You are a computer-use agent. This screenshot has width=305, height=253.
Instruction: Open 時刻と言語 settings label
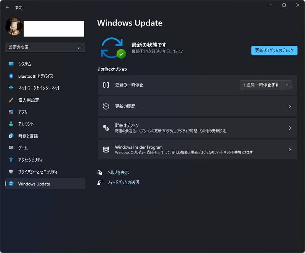(28, 136)
